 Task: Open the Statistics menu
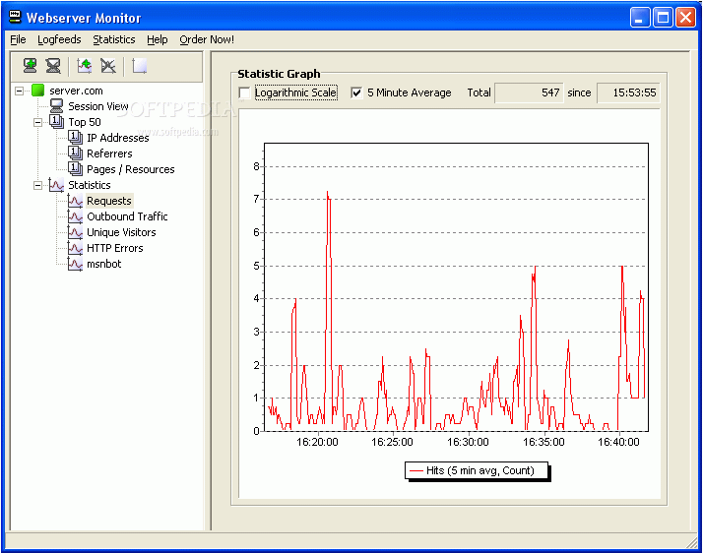(x=114, y=40)
